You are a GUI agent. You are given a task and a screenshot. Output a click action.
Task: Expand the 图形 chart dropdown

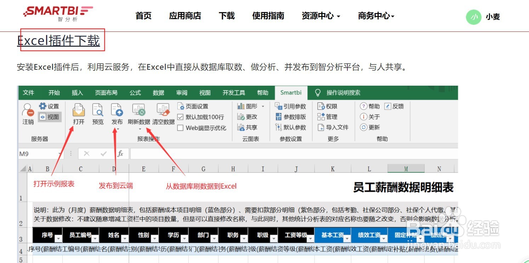(263, 106)
